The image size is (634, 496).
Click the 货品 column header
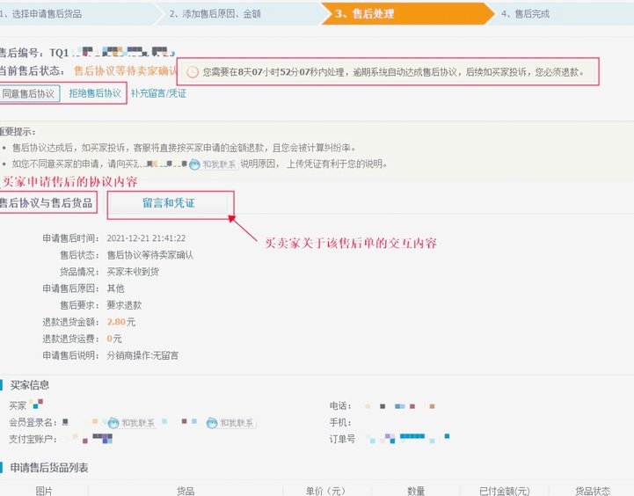click(186, 491)
